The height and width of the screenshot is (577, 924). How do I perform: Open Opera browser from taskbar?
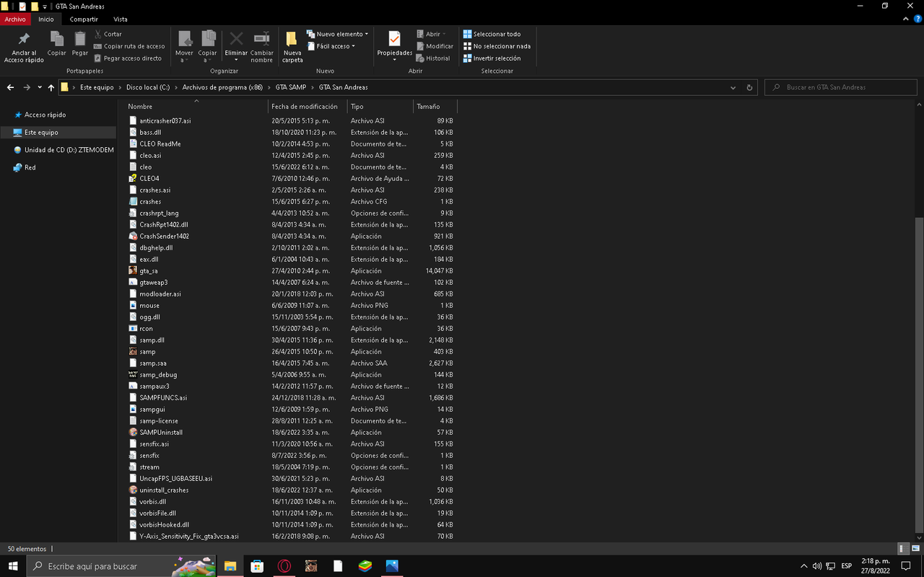point(284,566)
